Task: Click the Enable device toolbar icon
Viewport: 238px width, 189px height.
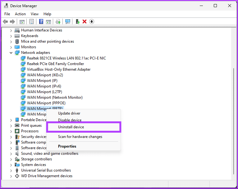Action: [78, 21]
